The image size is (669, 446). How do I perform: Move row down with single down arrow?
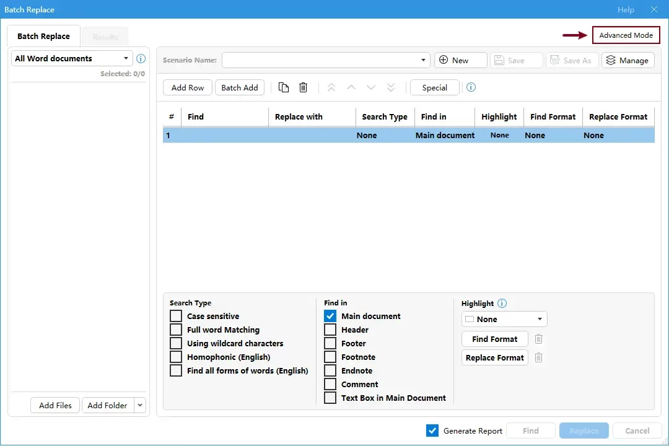pos(371,87)
